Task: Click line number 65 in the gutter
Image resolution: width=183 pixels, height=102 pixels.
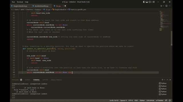Action: click(14, 73)
